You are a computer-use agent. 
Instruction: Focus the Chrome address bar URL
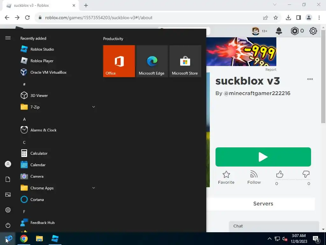(99, 18)
